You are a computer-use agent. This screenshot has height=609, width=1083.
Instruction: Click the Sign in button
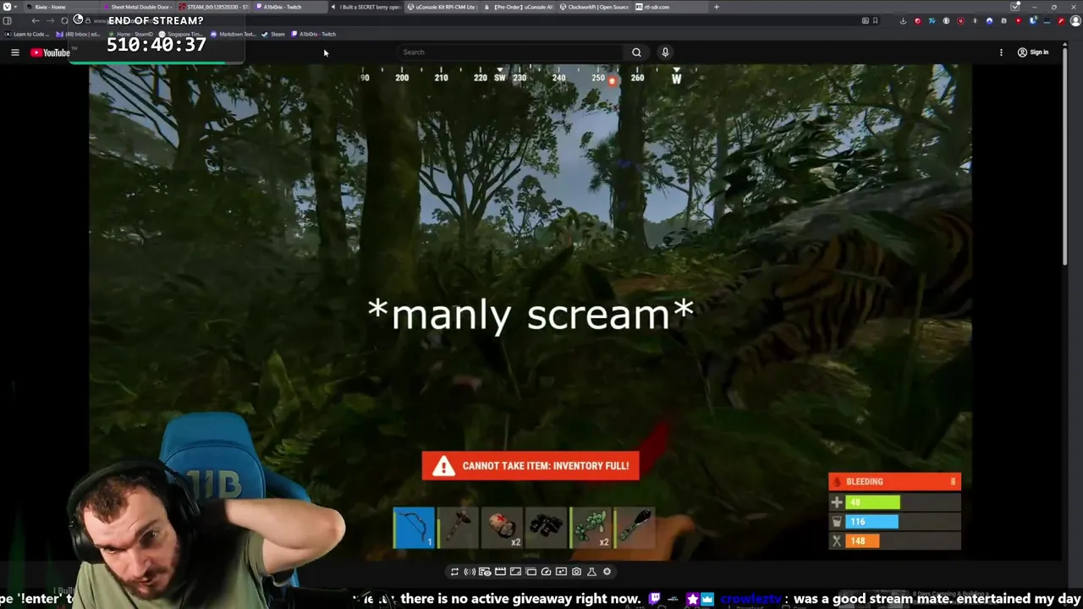[1033, 52]
